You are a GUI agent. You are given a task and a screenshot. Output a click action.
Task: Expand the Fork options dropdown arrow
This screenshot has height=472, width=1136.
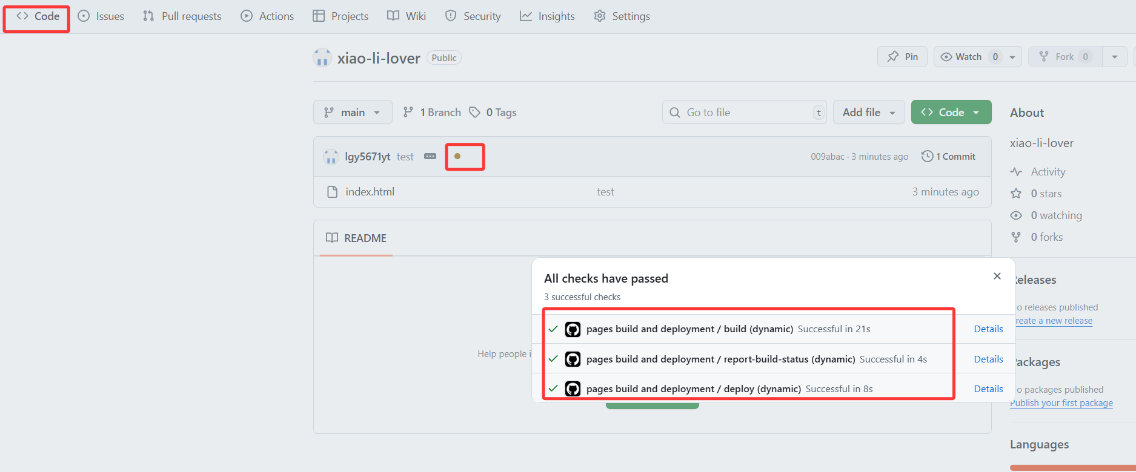tap(1115, 57)
